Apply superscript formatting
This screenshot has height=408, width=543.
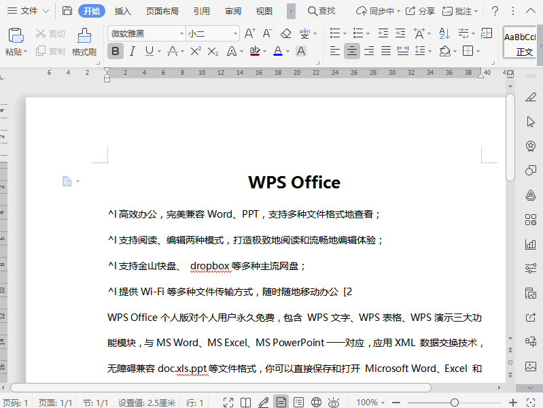(x=196, y=51)
